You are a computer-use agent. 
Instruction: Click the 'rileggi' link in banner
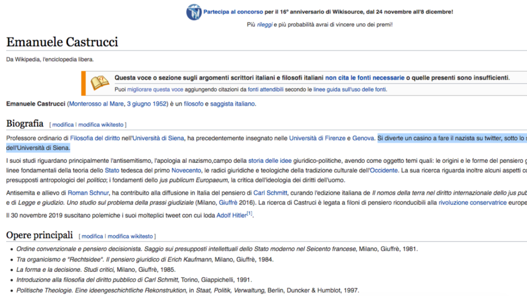tap(265, 25)
